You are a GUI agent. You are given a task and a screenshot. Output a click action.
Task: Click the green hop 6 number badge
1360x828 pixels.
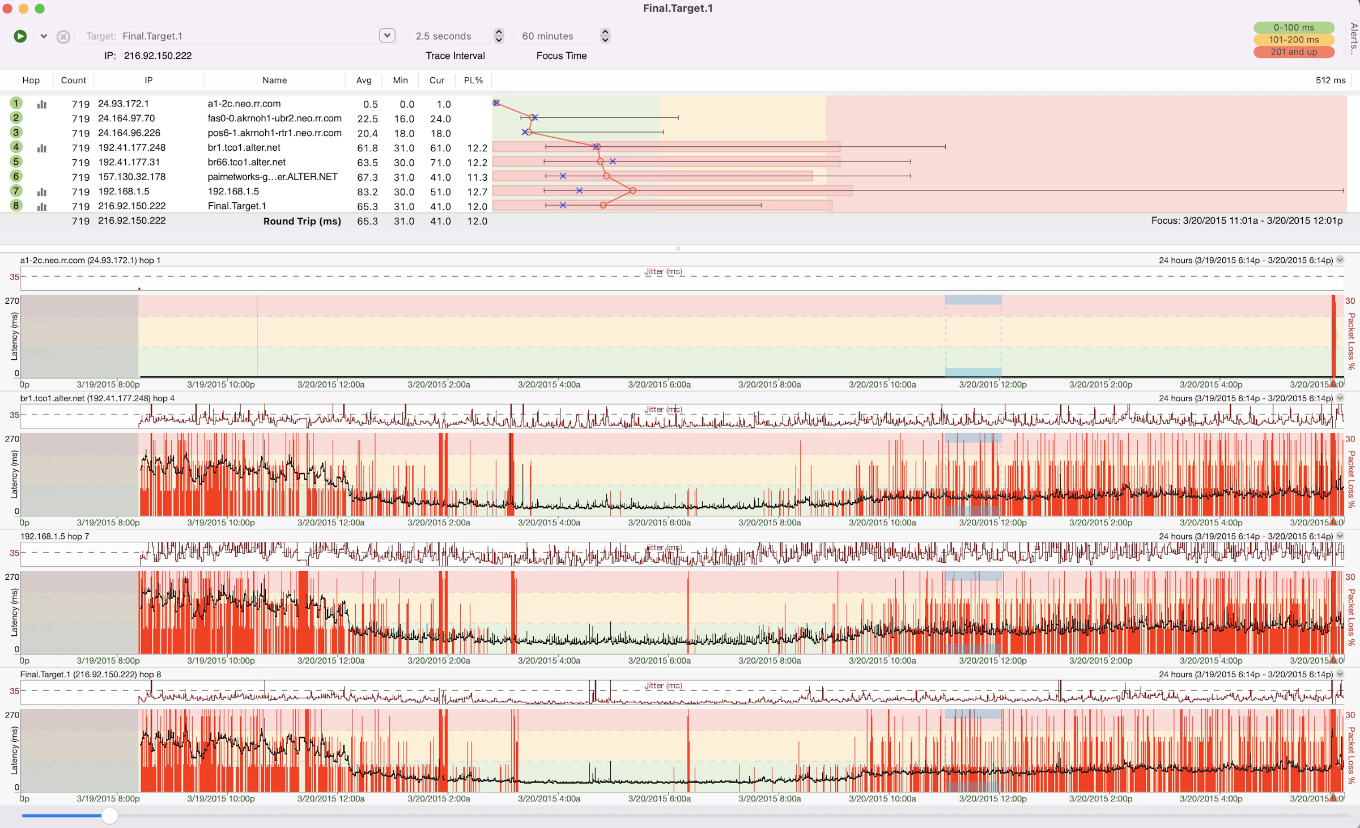click(x=16, y=177)
